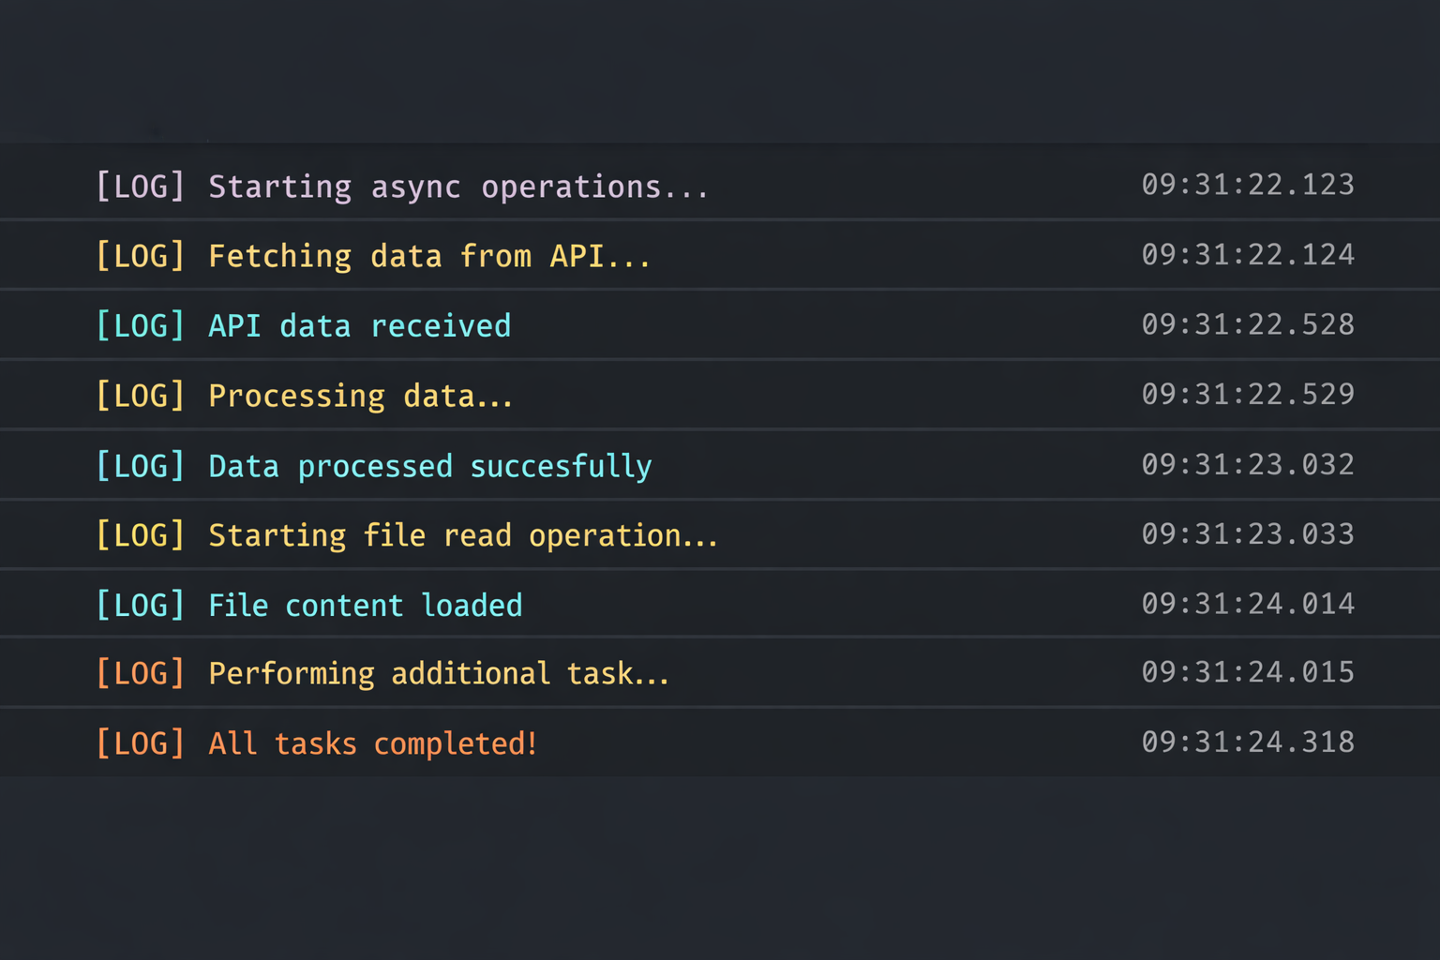Select the "Performing additional task..." log message
Viewport: 1440px width, 960px height.
click(x=438, y=673)
